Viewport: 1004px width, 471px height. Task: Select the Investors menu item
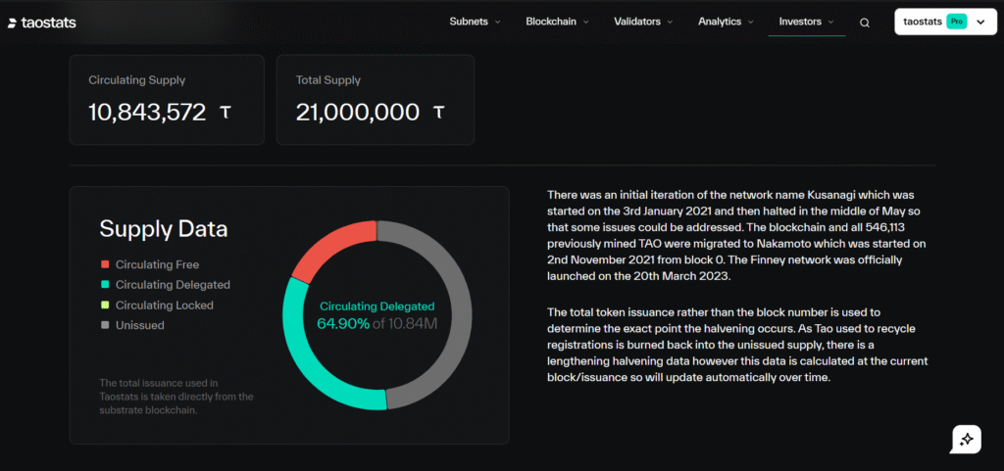tap(806, 22)
